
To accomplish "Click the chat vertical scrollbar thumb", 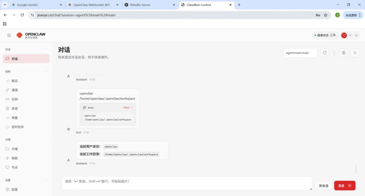I will tap(356, 169).
